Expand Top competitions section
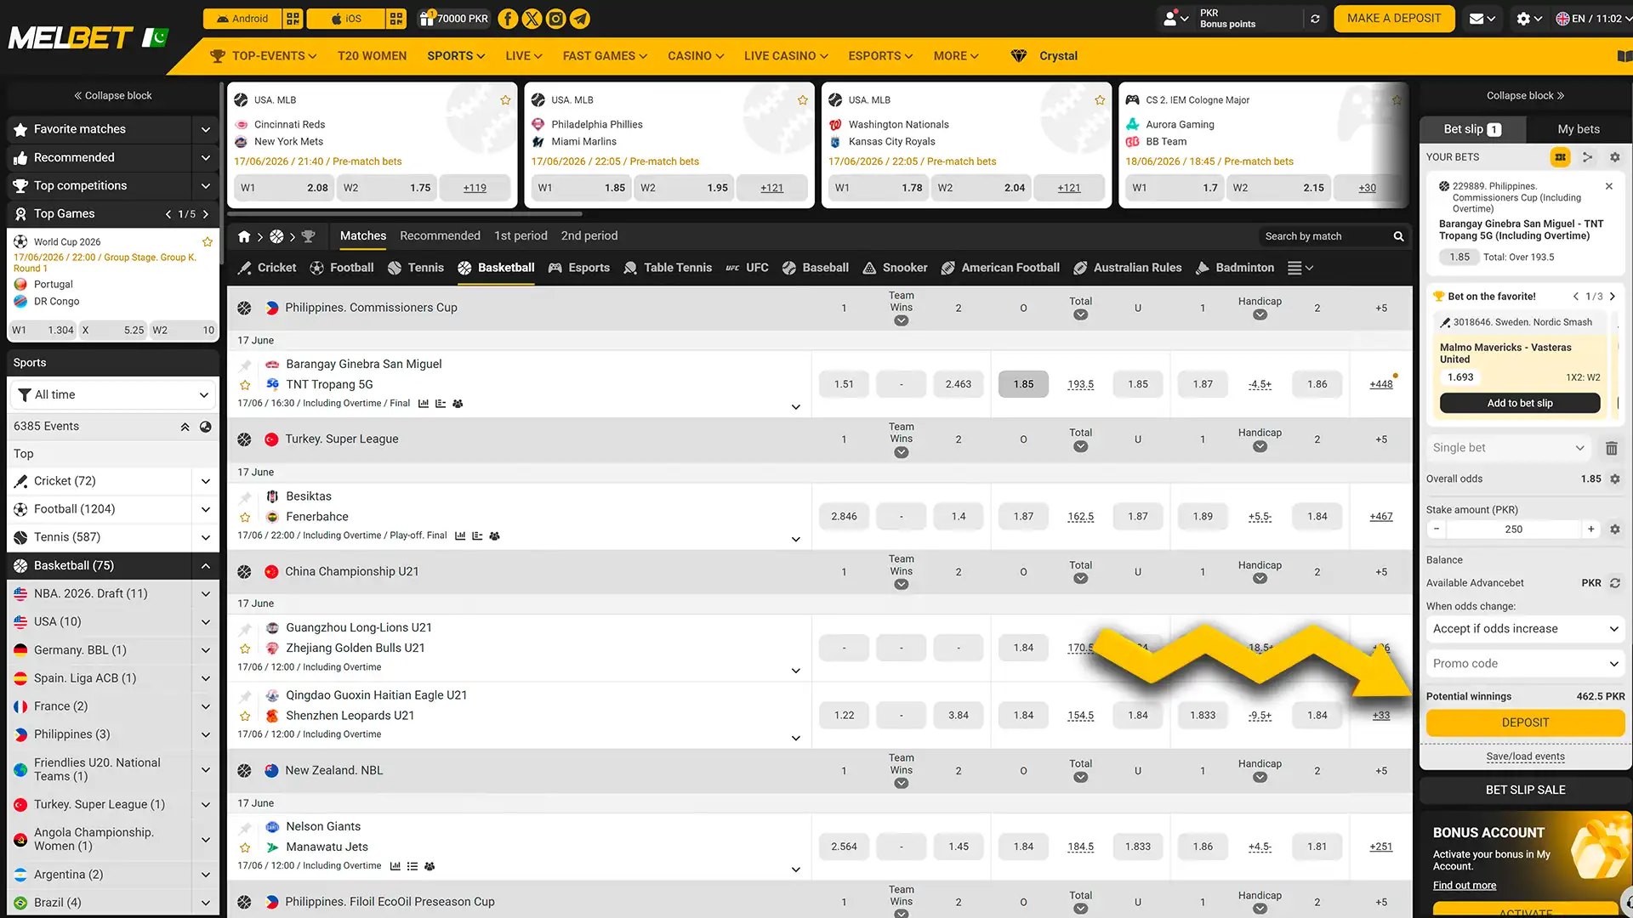 pyautogui.click(x=205, y=185)
